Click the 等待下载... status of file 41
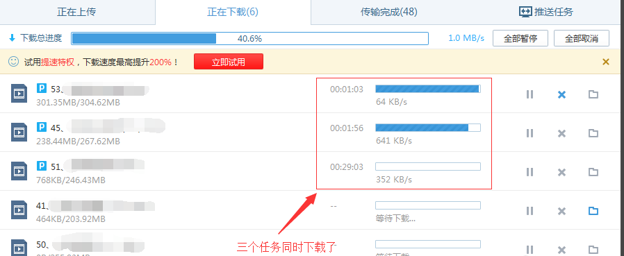The image size is (624, 256). (395, 219)
